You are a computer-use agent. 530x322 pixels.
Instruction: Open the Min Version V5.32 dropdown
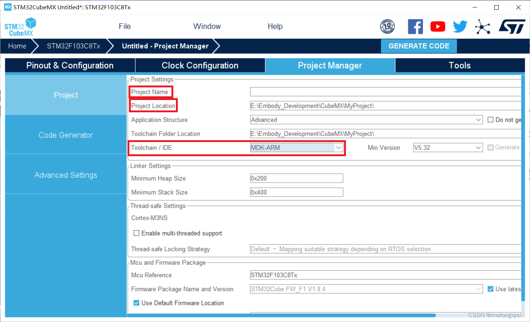(x=448, y=148)
